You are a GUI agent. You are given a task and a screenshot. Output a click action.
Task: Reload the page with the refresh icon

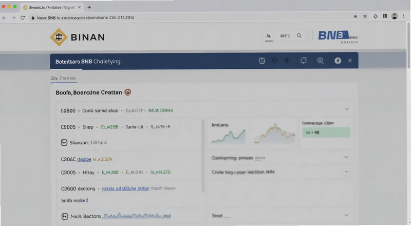click(x=23, y=17)
